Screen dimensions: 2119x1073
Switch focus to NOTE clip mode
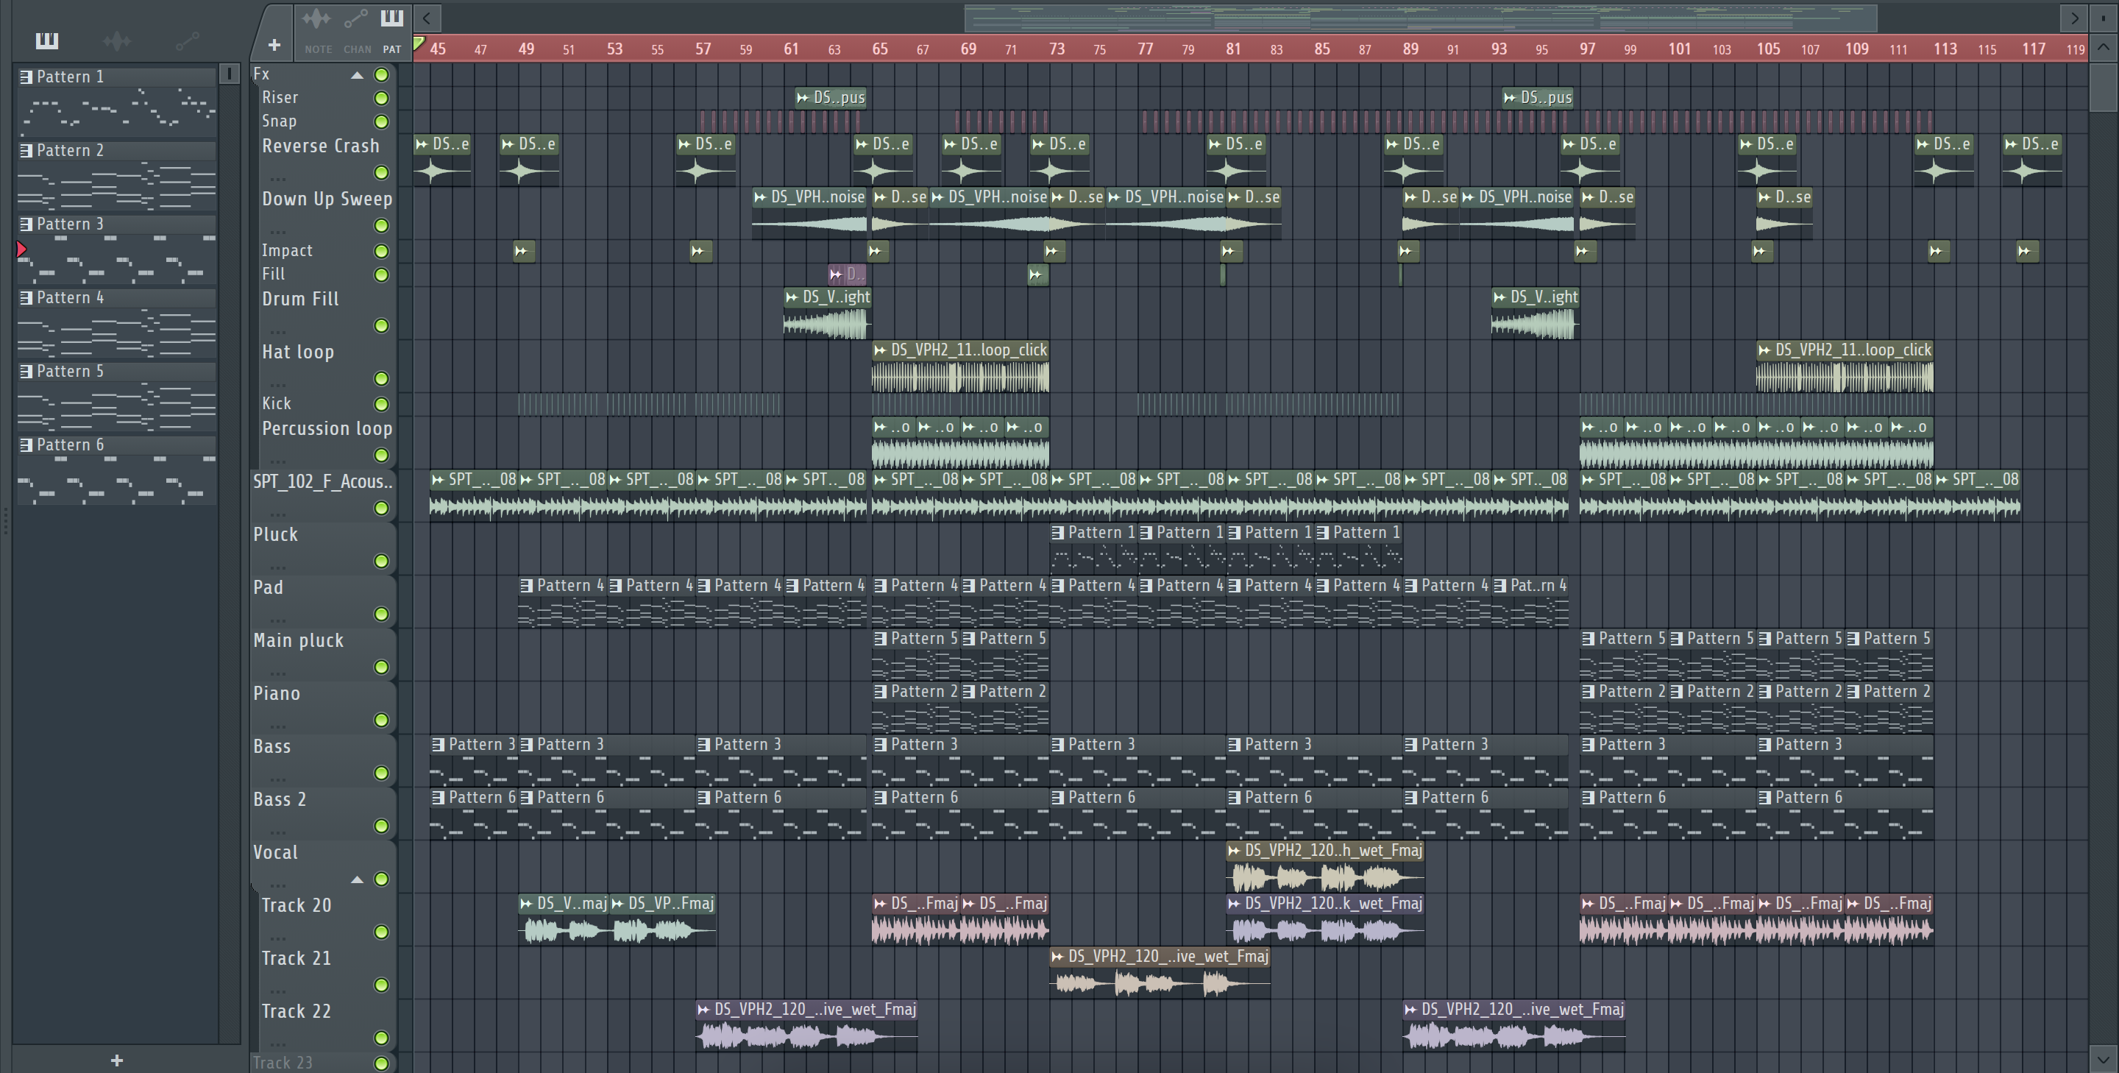pos(318,29)
